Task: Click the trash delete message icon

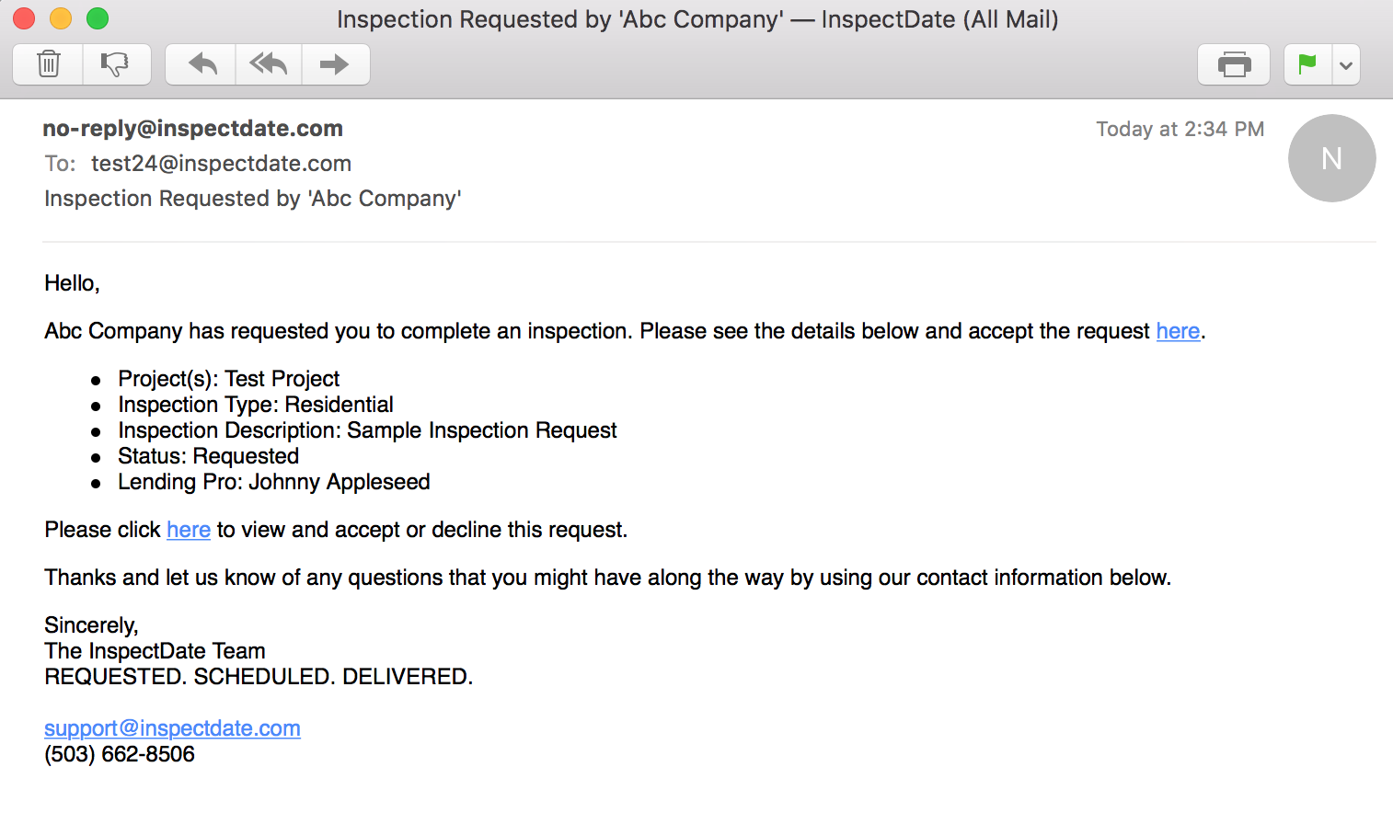Action: (x=48, y=64)
